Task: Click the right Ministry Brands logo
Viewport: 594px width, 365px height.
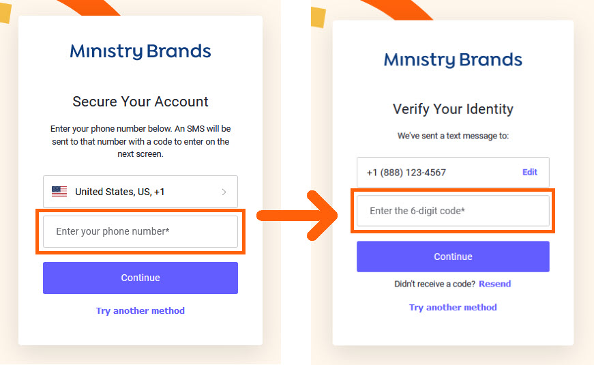Action: 453,59
